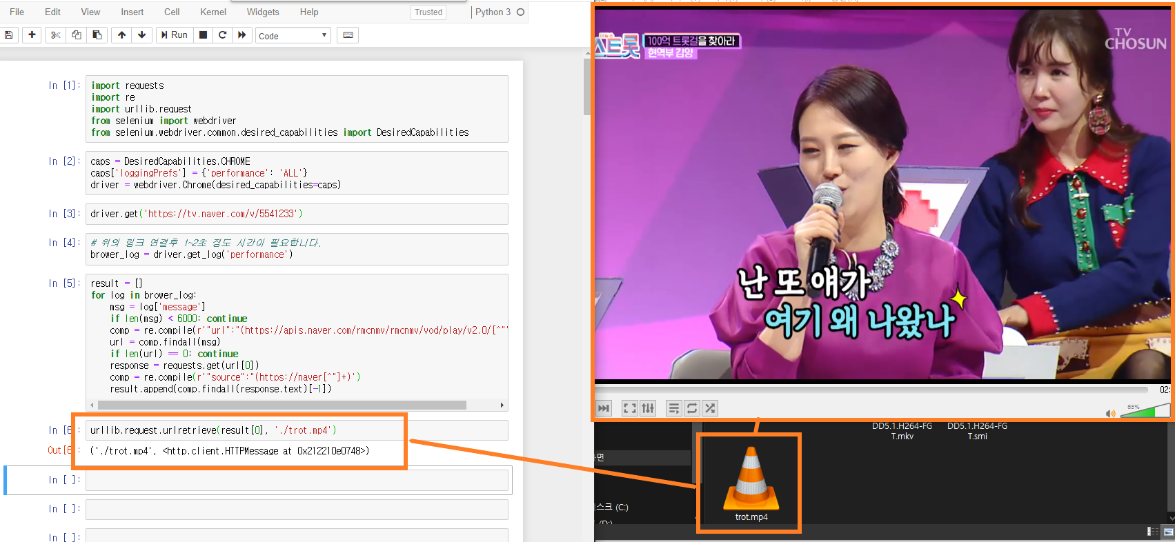Toggle VLC loop repeat mode

click(692, 408)
